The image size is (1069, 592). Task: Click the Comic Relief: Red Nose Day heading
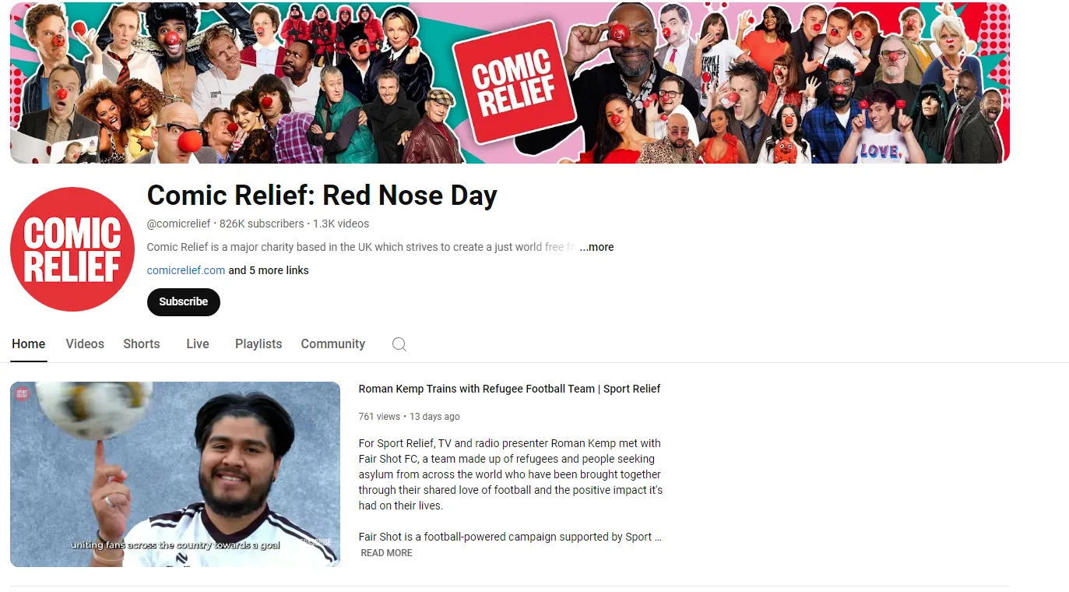(322, 195)
